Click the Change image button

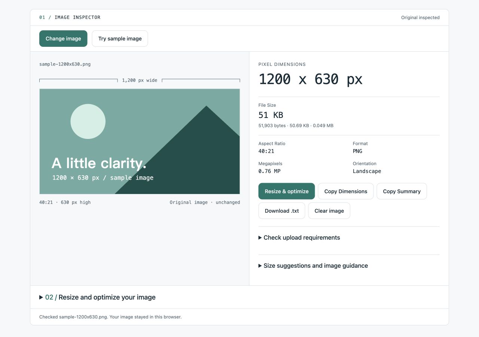(63, 39)
